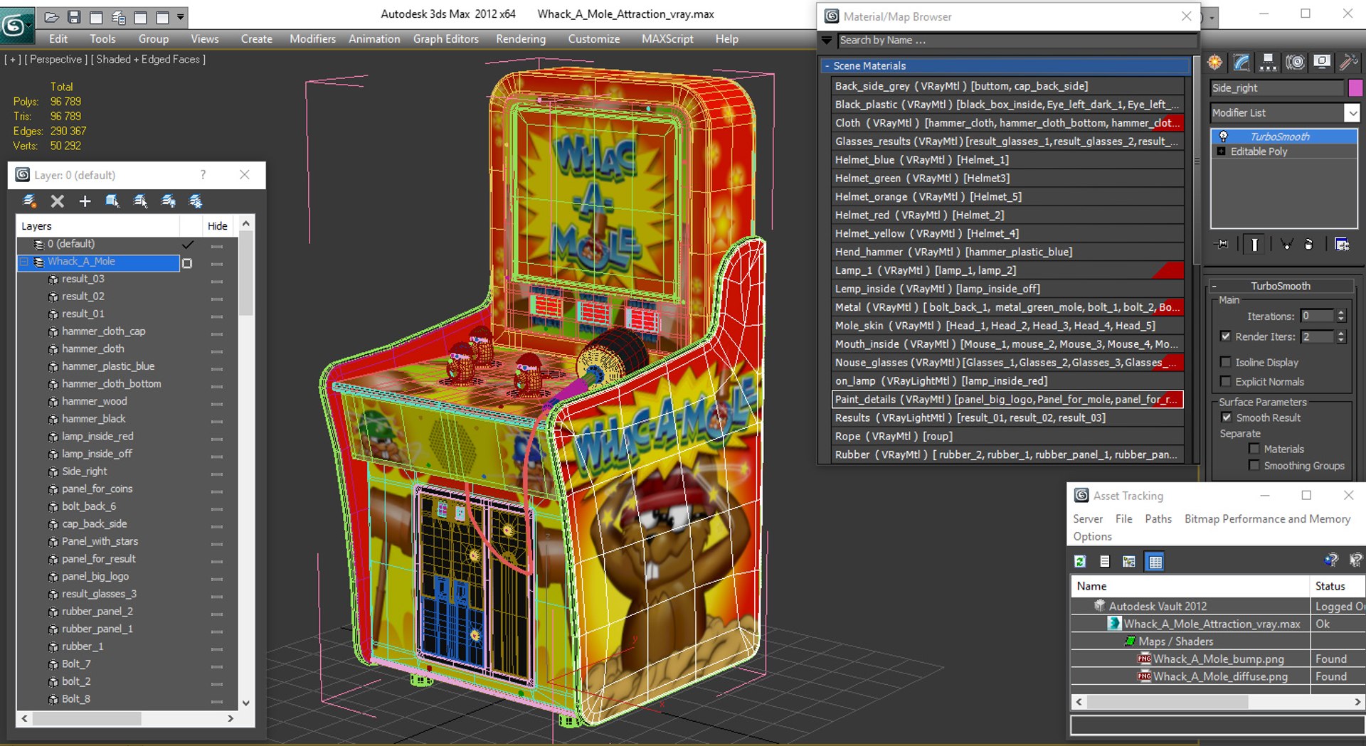Open the Rendering menu
The width and height of the screenshot is (1366, 746).
521,39
